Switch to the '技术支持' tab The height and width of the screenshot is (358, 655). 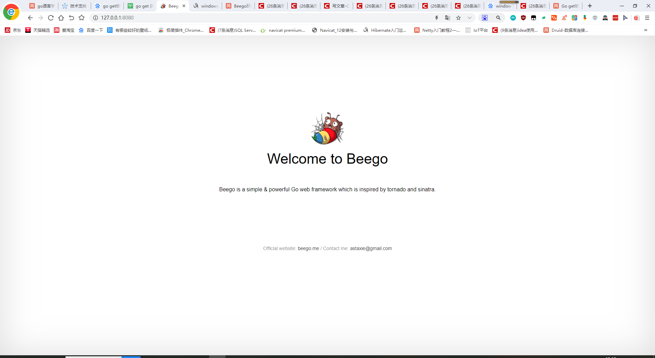click(x=74, y=6)
